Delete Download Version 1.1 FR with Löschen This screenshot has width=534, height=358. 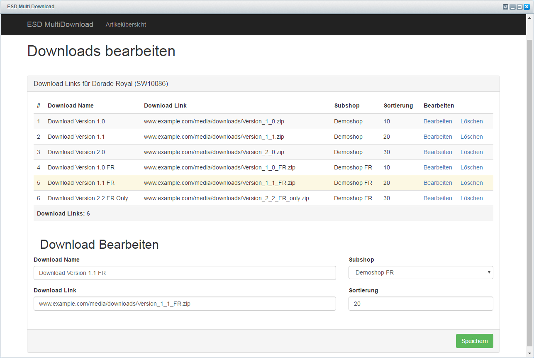coord(472,183)
